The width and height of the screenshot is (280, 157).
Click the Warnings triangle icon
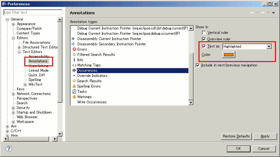click(74, 97)
